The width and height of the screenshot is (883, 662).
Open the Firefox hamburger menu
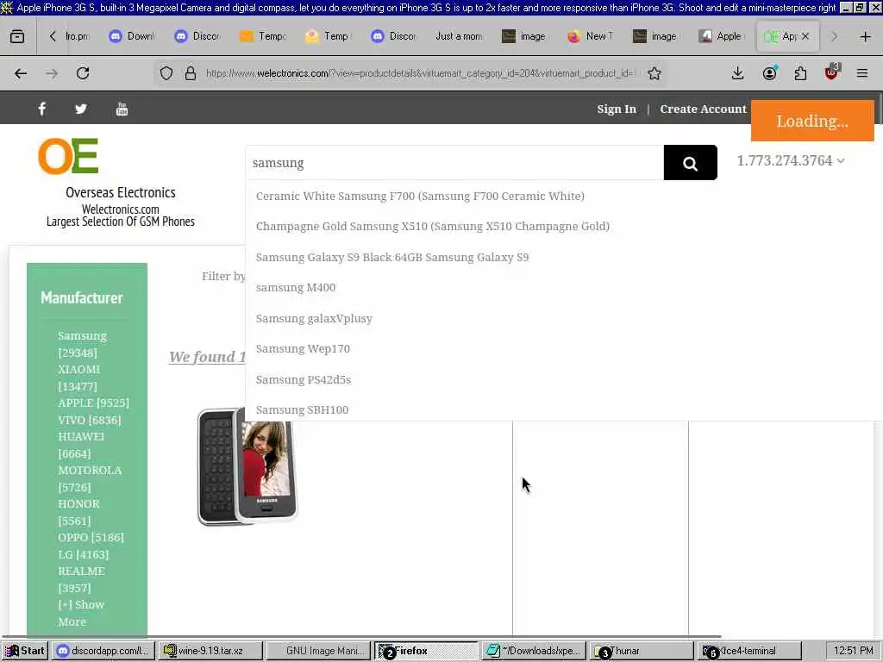(x=862, y=73)
